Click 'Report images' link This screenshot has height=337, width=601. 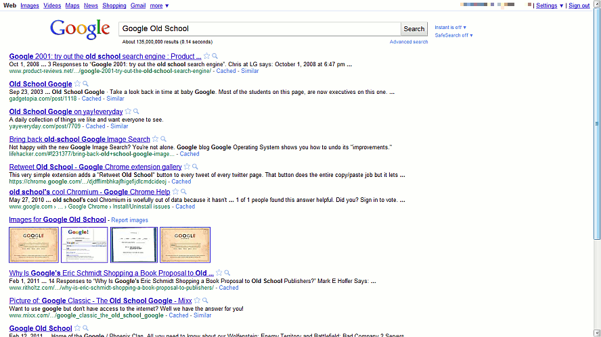click(x=129, y=220)
